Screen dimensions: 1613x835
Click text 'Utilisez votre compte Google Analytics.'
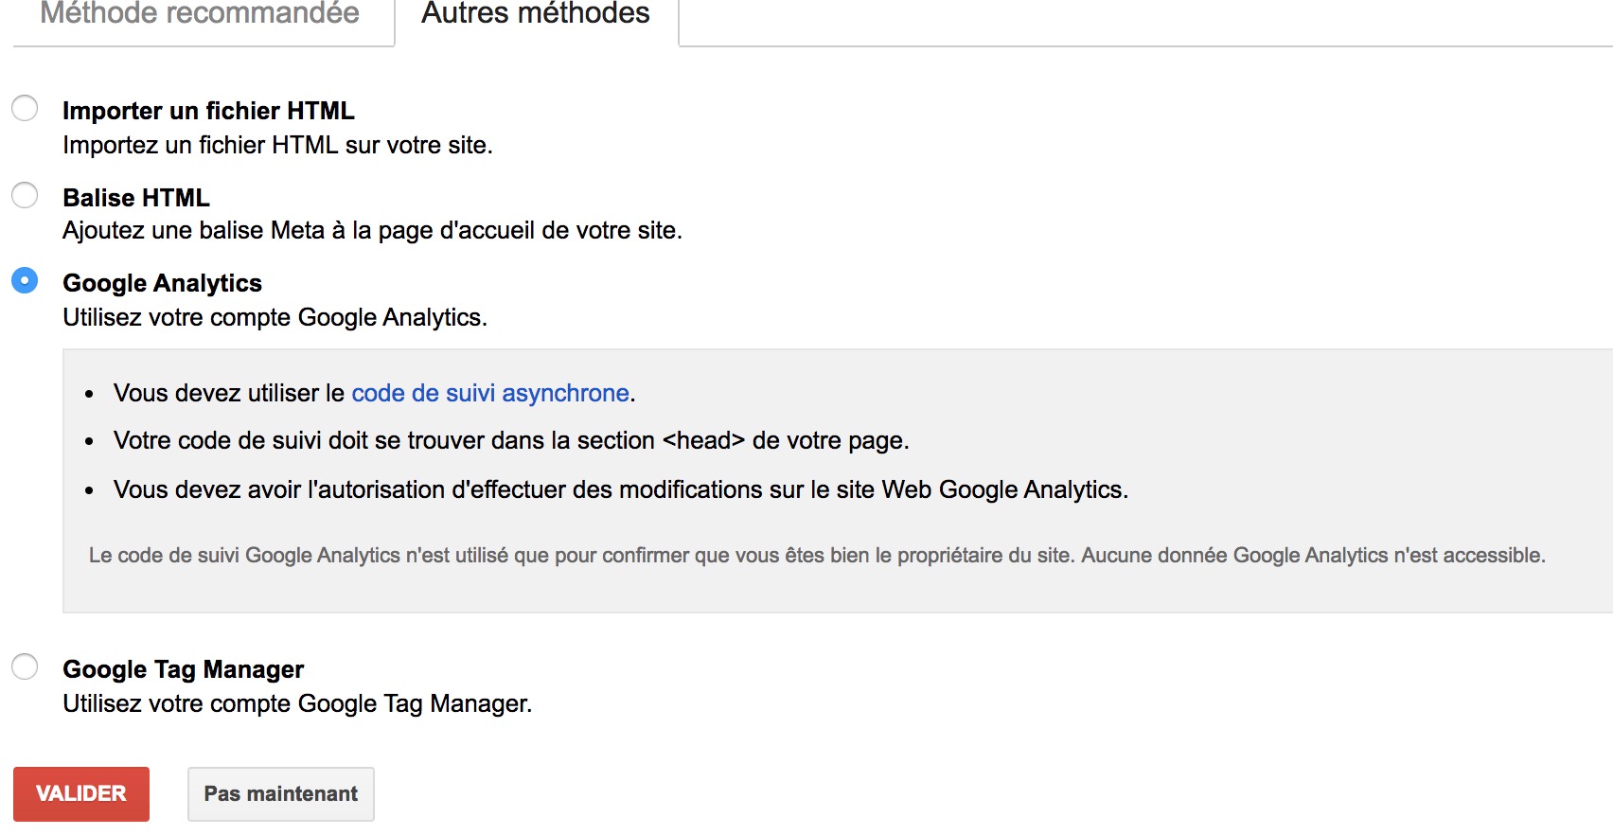275,317
